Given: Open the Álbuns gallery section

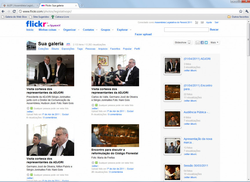Looking at the screenshot, I should pos(55,49).
